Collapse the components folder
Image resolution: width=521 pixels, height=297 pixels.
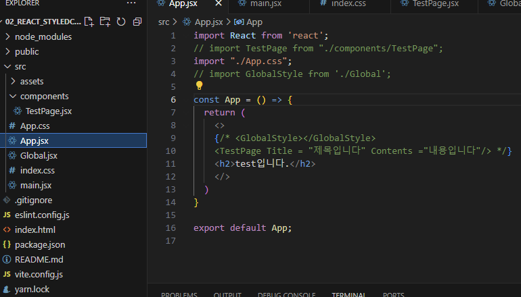(13, 96)
